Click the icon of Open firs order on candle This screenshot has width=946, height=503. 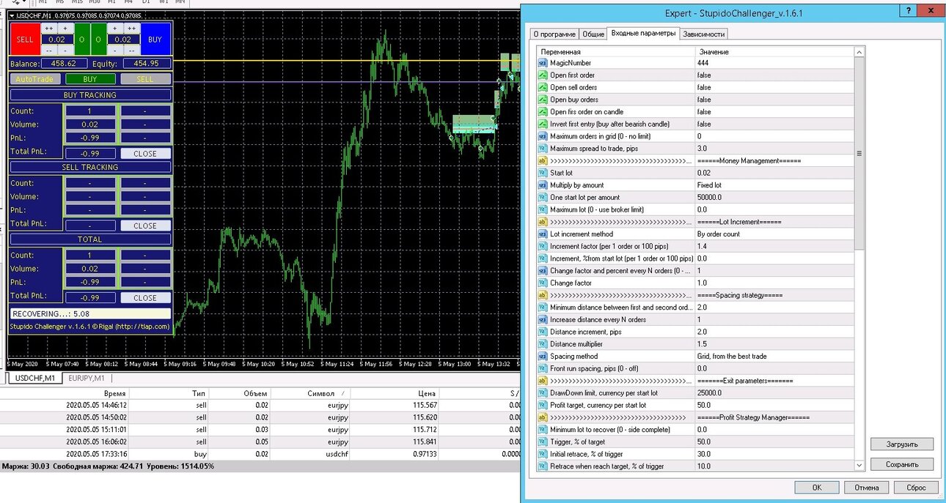543,112
